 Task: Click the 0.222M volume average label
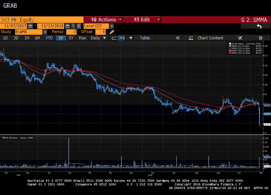click(x=267, y=166)
